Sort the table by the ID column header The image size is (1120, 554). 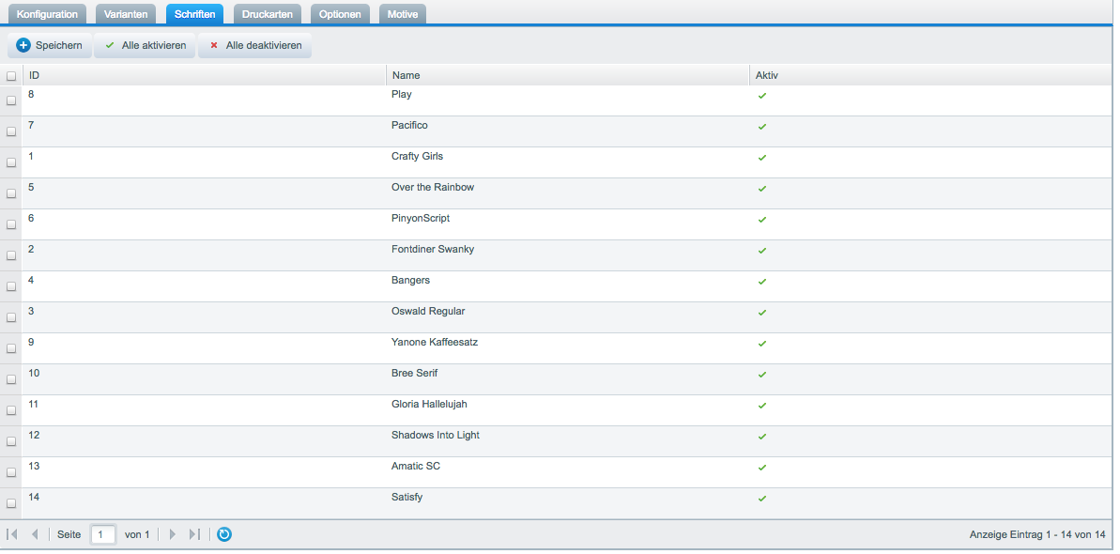(x=202, y=75)
